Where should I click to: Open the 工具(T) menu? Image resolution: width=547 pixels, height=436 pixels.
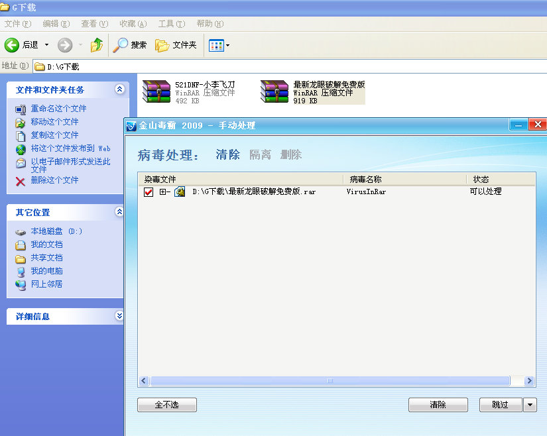(x=172, y=24)
